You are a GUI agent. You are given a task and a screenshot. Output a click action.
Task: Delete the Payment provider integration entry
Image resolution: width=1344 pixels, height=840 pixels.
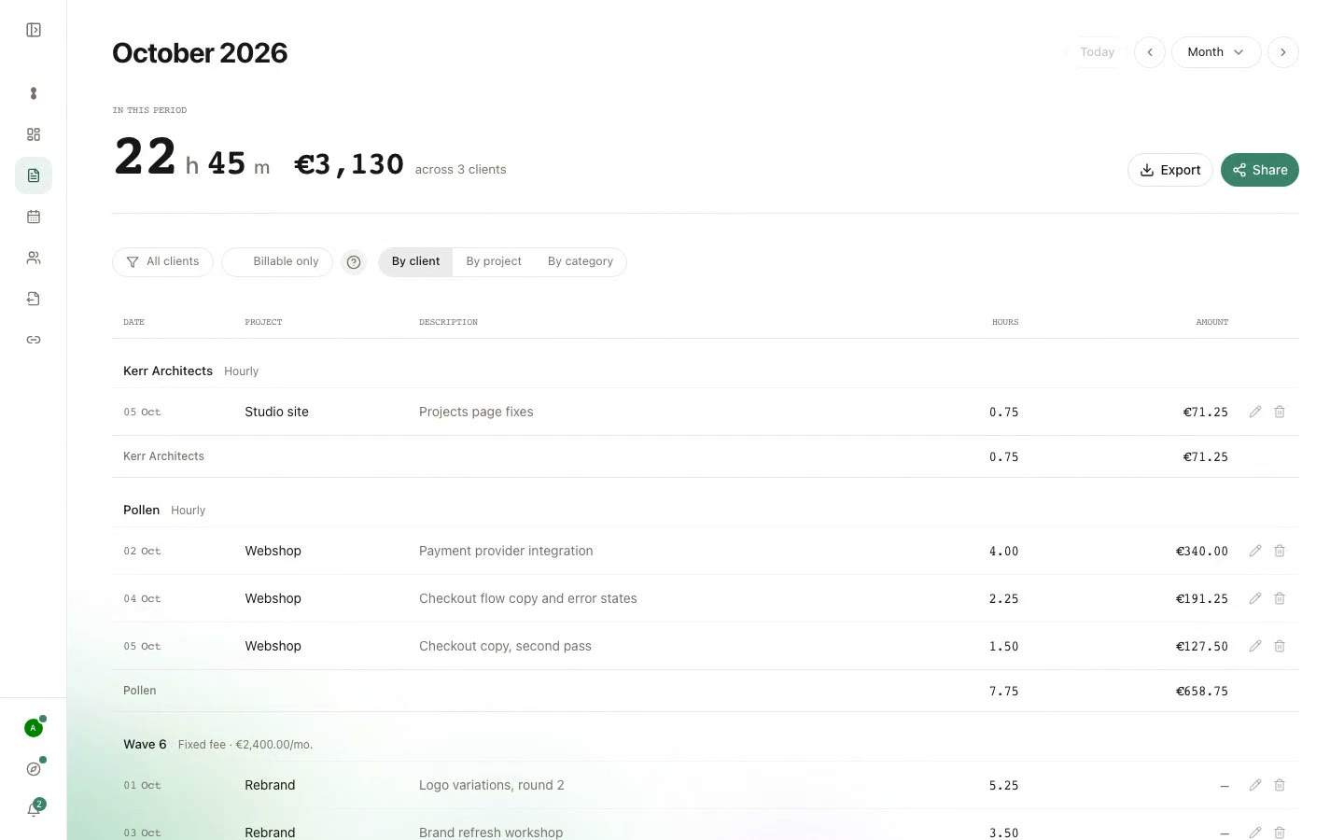1280,551
